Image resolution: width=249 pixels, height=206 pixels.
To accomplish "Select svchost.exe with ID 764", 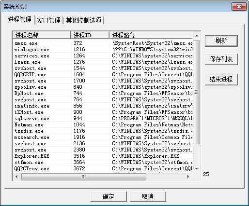I will [x=103, y=99].
